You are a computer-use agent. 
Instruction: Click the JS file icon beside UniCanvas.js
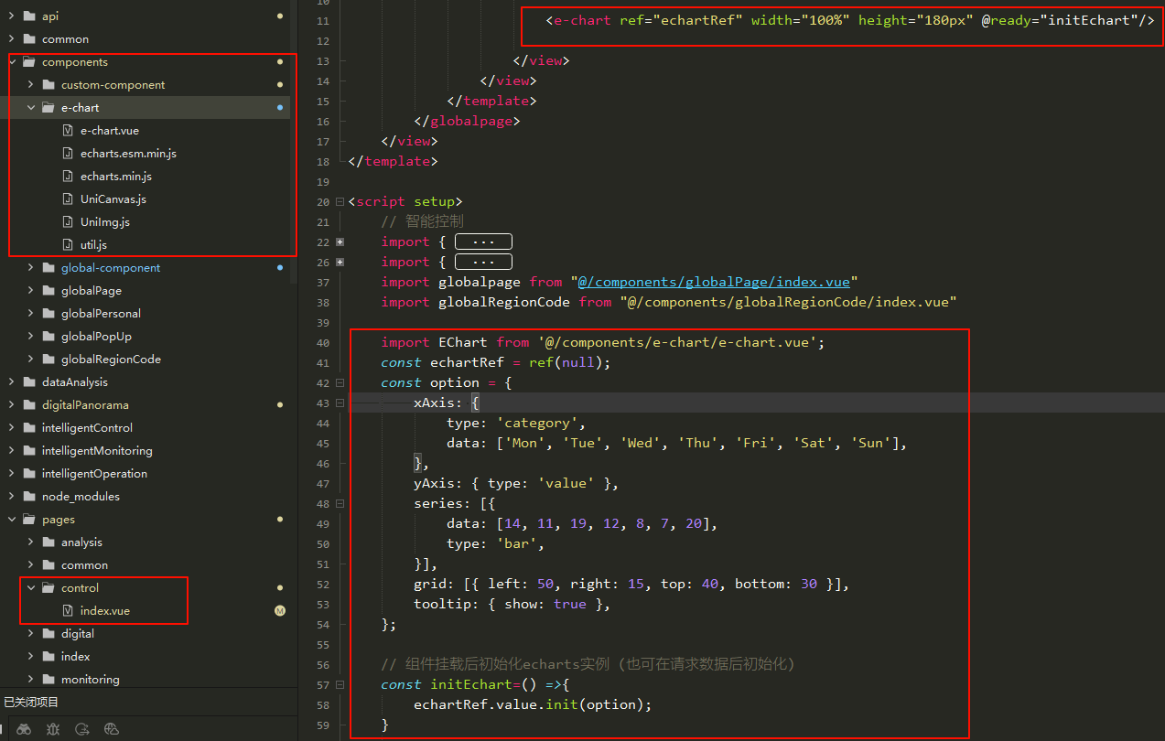pyautogui.click(x=68, y=199)
